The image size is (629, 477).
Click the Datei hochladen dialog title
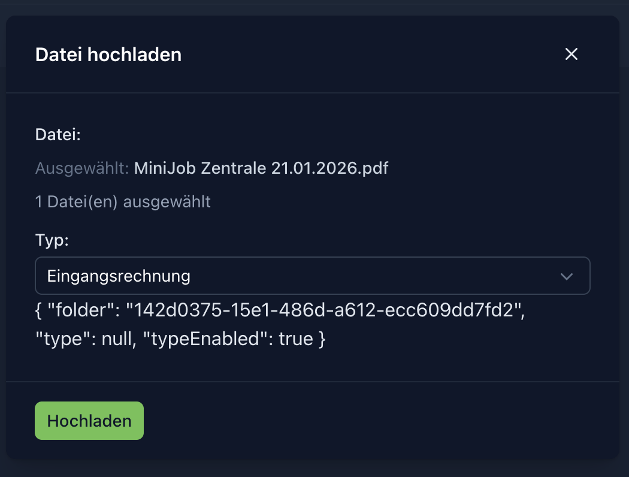[108, 54]
